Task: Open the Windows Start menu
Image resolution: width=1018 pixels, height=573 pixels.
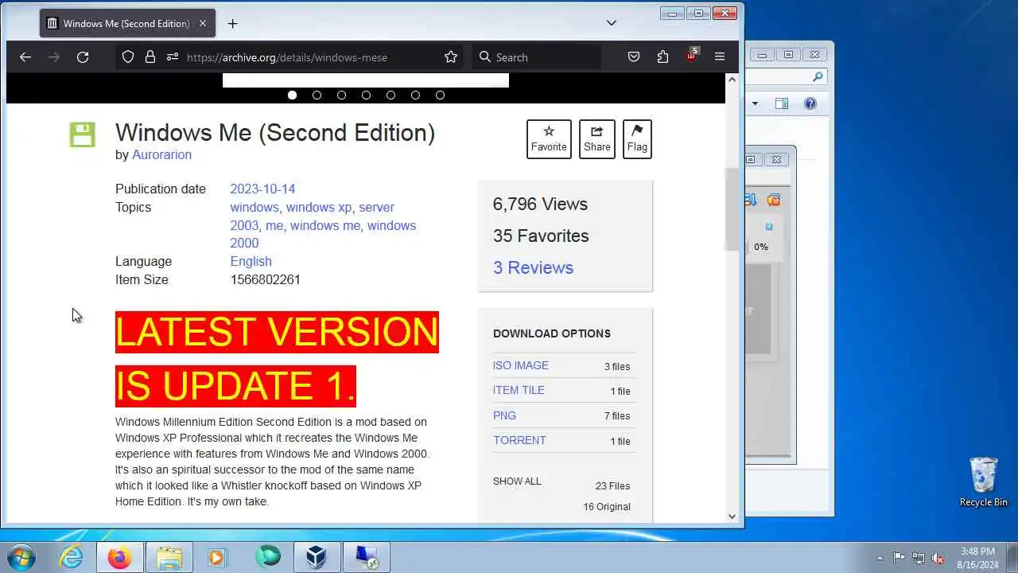Action: (x=20, y=557)
